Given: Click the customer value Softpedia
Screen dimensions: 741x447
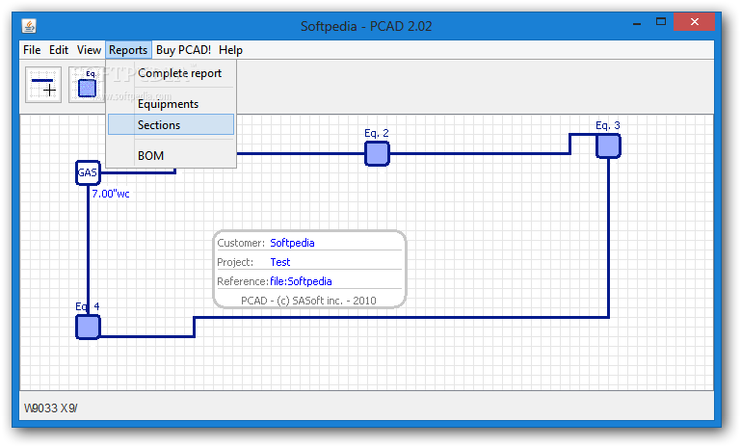Looking at the screenshot, I should [x=292, y=243].
